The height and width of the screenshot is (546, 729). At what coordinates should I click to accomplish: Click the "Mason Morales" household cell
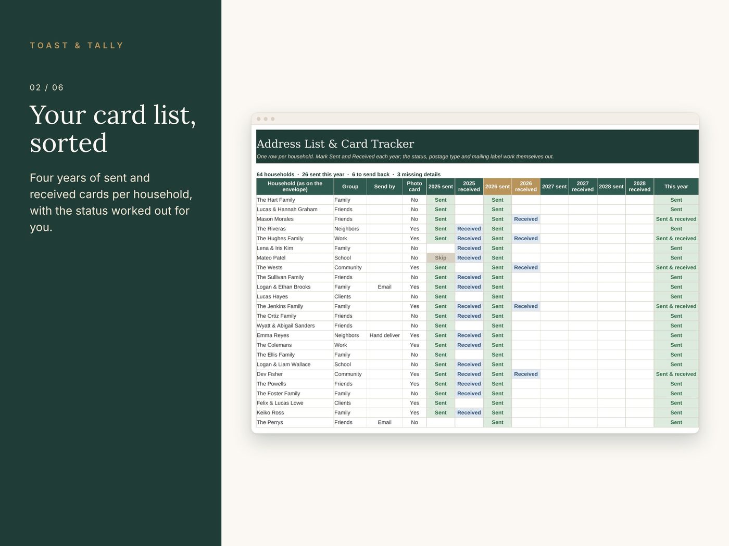[295, 219]
